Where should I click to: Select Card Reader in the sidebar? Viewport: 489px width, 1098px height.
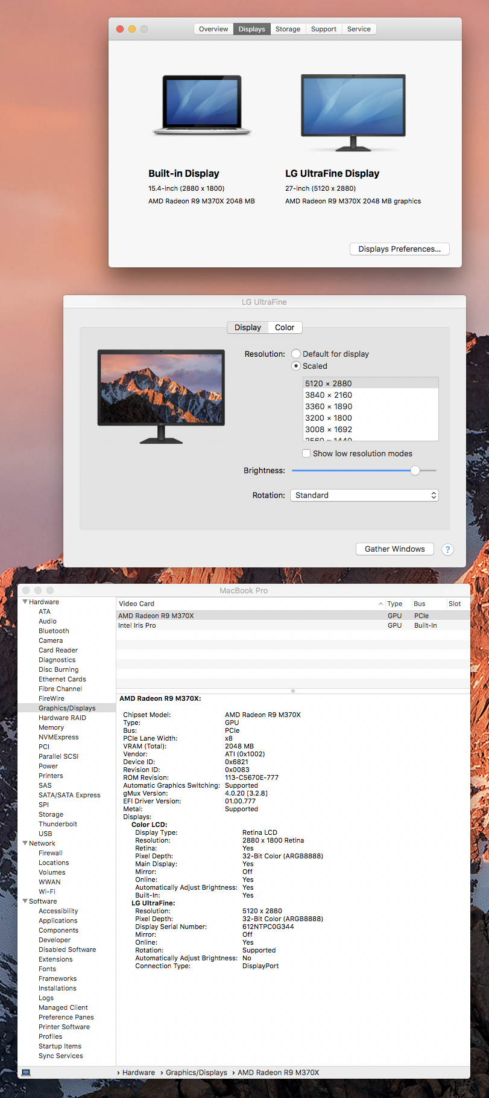click(x=58, y=650)
